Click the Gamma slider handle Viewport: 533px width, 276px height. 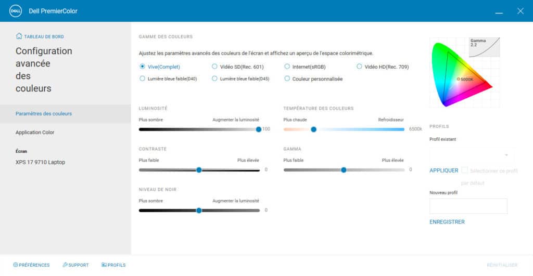point(344,170)
